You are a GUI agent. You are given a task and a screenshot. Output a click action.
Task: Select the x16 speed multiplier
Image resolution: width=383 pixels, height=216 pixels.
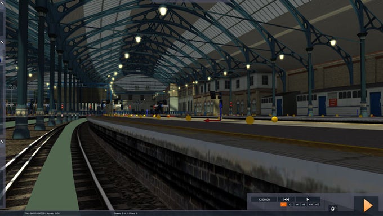pos(310,205)
